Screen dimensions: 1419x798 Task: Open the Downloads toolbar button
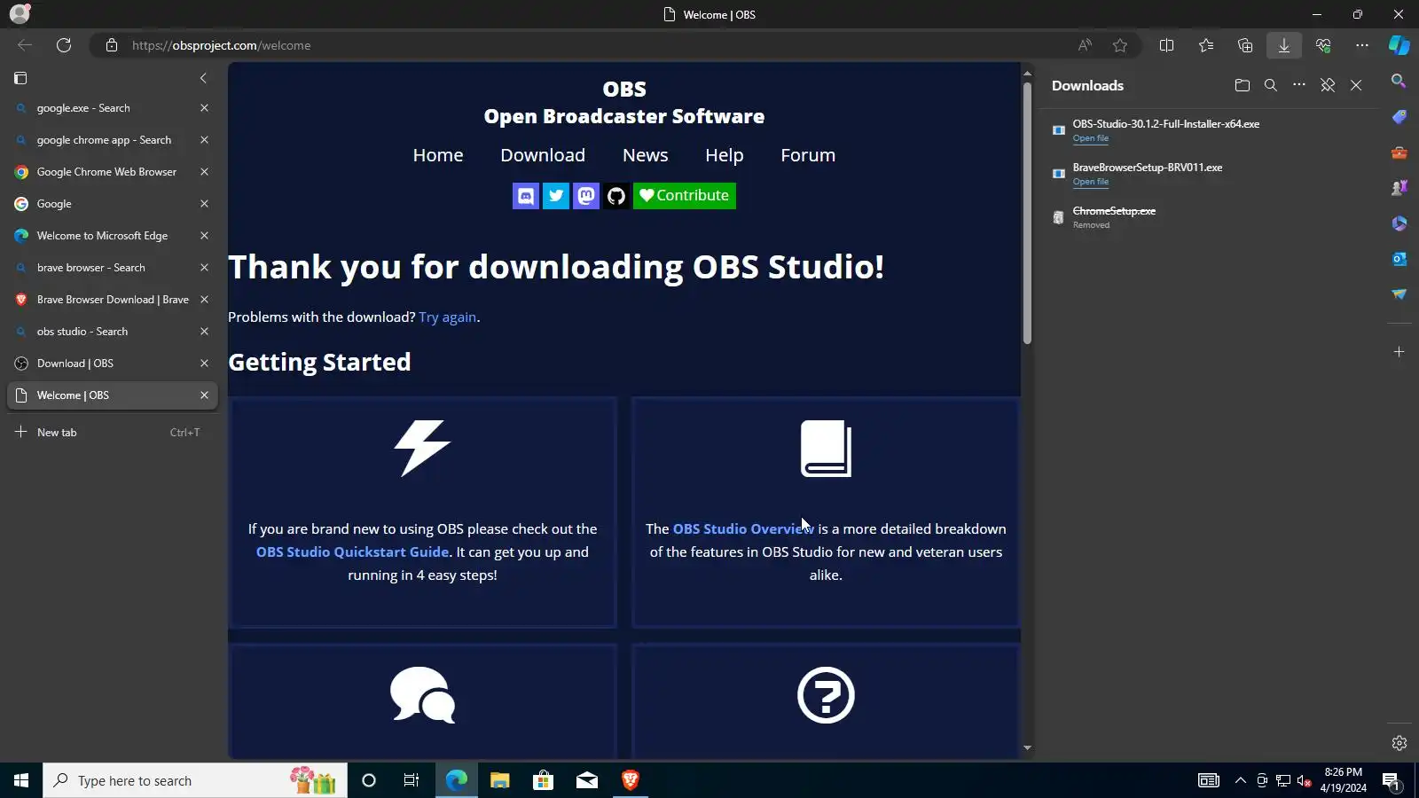point(1284,45)
